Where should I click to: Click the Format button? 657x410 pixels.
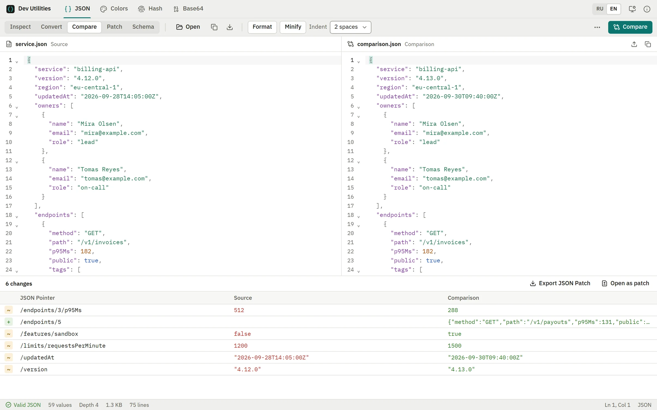[262, 27]
